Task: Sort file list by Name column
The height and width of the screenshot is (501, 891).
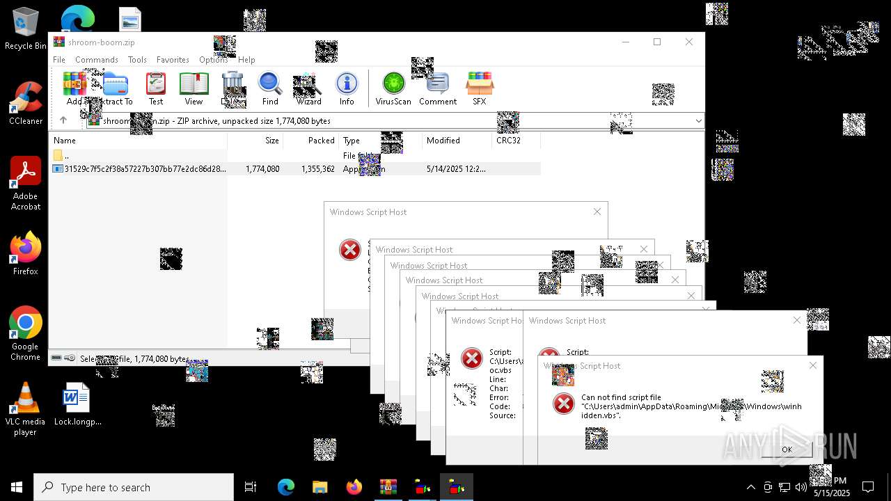Action: coord(139,141)
